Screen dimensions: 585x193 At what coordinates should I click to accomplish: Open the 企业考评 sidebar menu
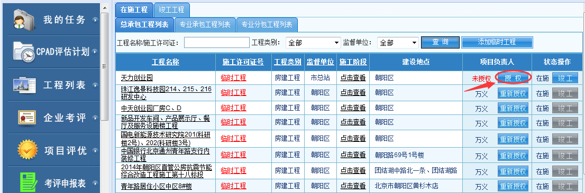point(65,118)
